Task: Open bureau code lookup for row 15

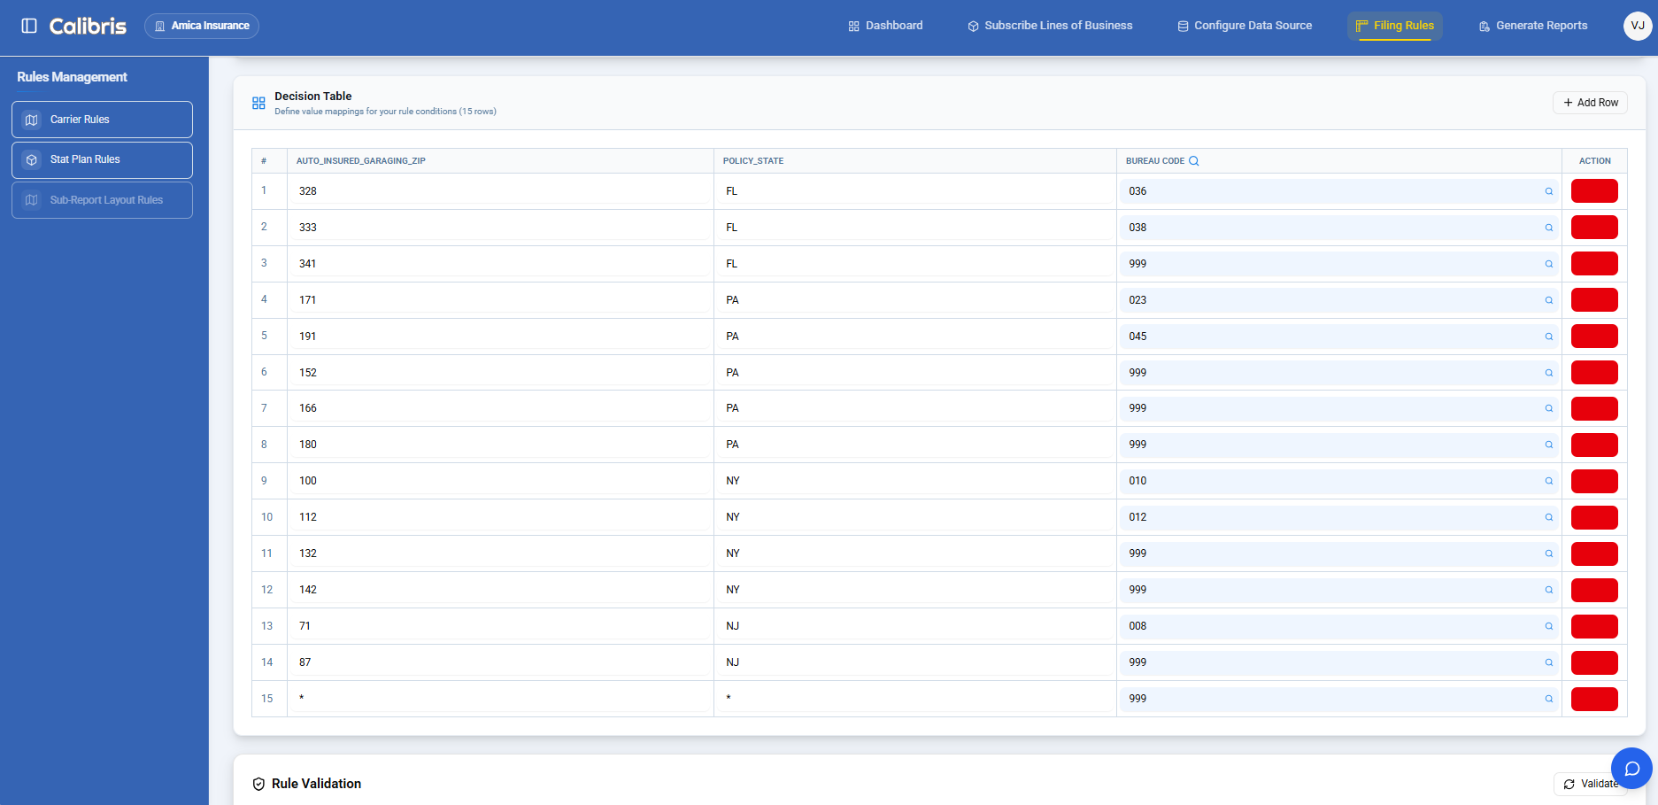Action: (x=1548, y=699)
